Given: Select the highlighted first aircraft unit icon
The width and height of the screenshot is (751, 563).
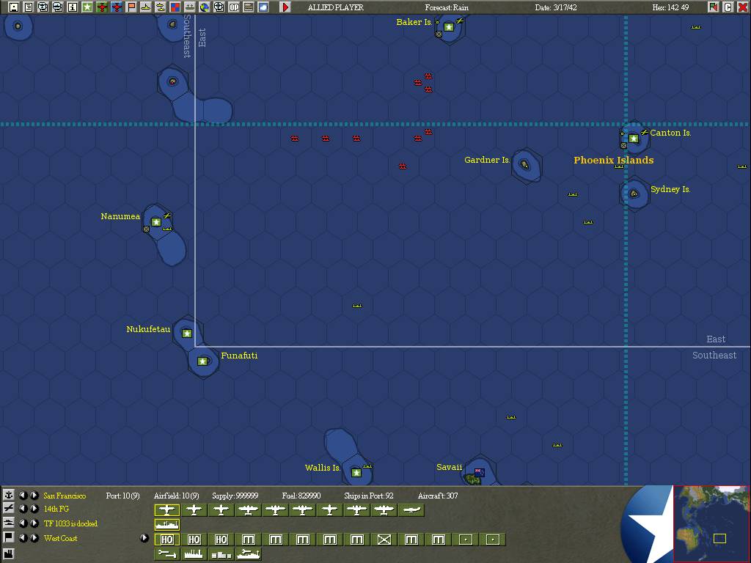Looking at the screenshot, I should [x=166, y=510].
